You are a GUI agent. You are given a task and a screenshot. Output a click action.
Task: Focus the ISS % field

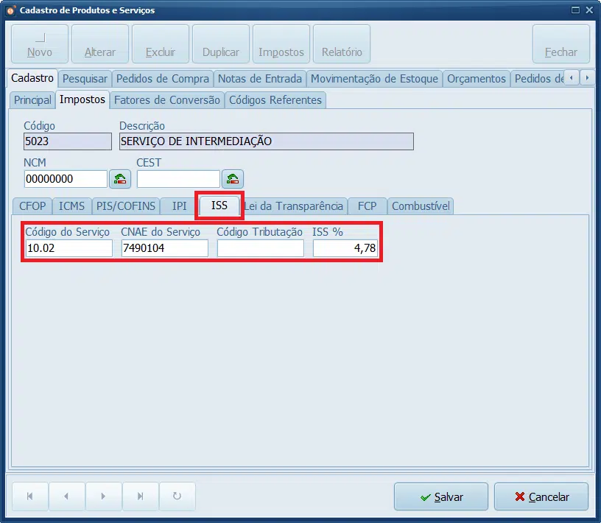(x=345, y=248)
